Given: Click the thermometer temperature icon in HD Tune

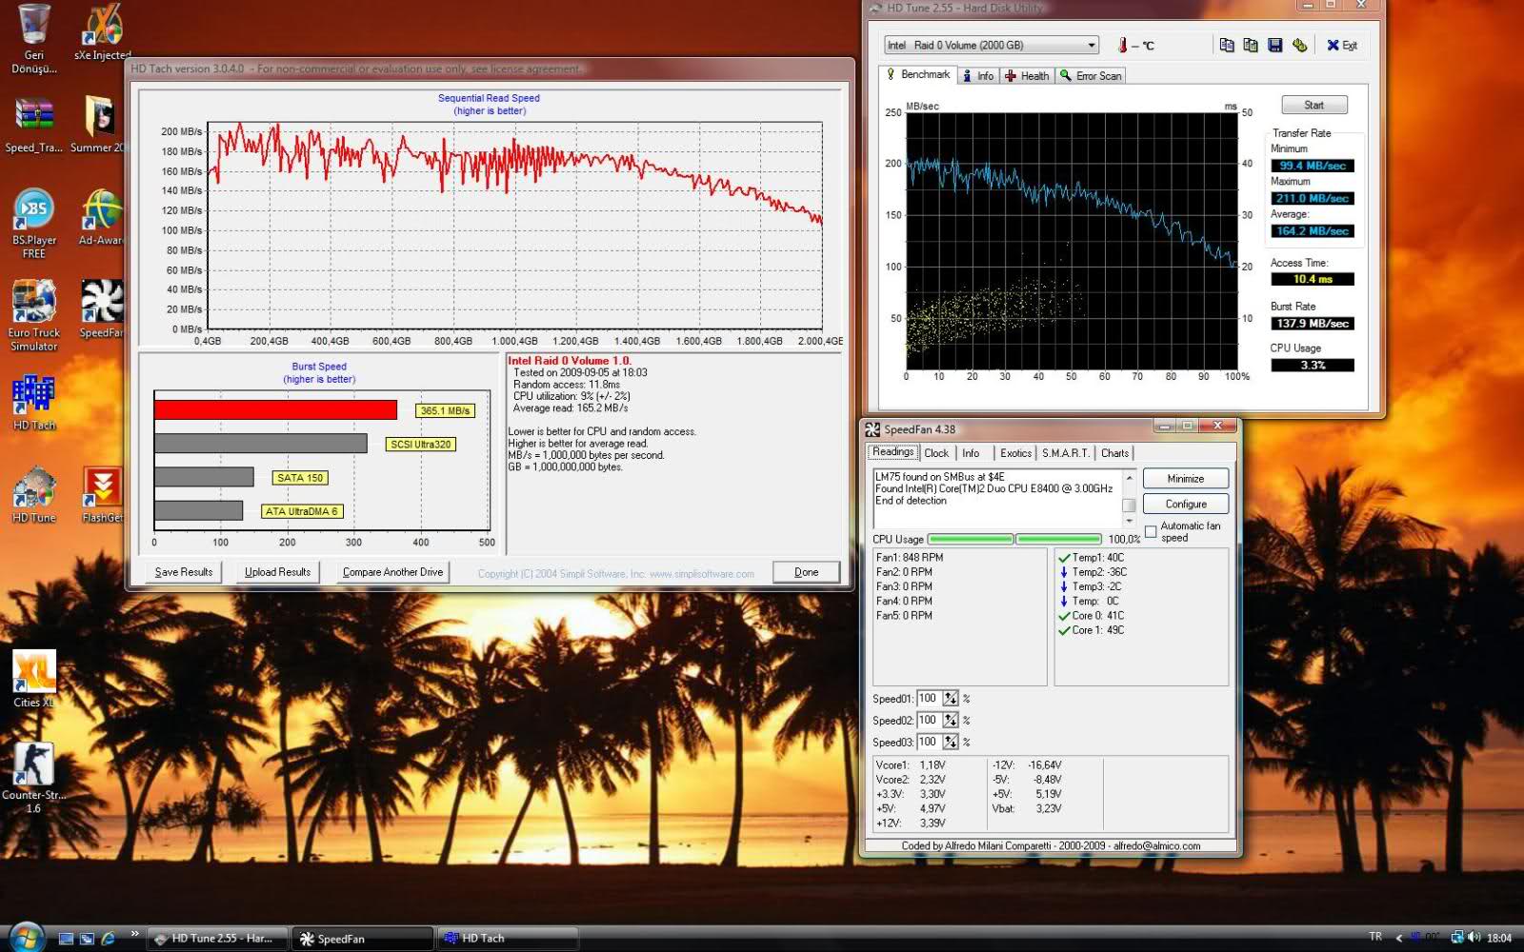Looking at the screenshot, I should (1124, 45).
